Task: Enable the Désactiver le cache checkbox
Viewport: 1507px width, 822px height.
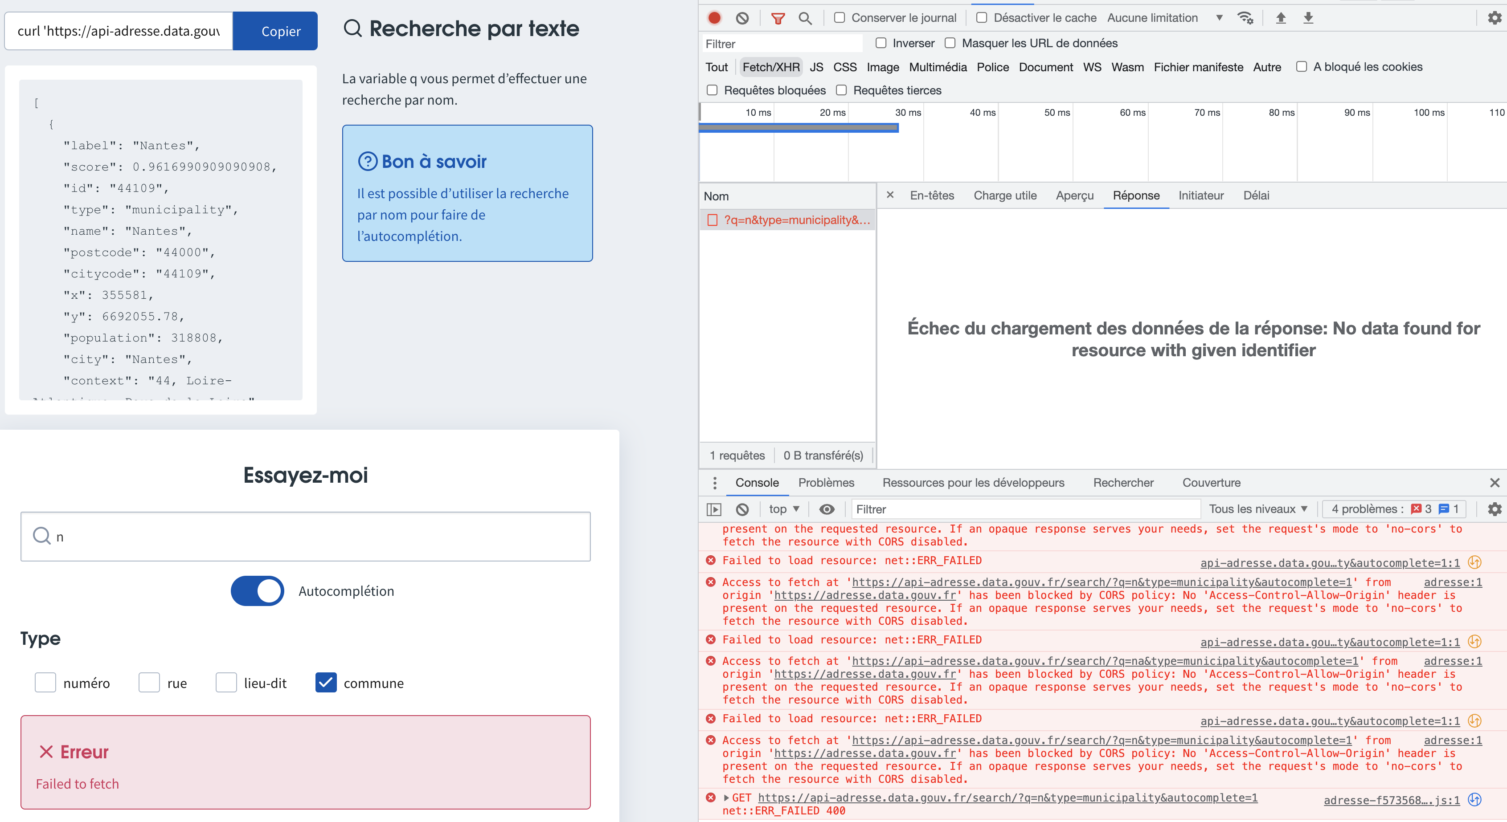Action: tap(981, 17)
